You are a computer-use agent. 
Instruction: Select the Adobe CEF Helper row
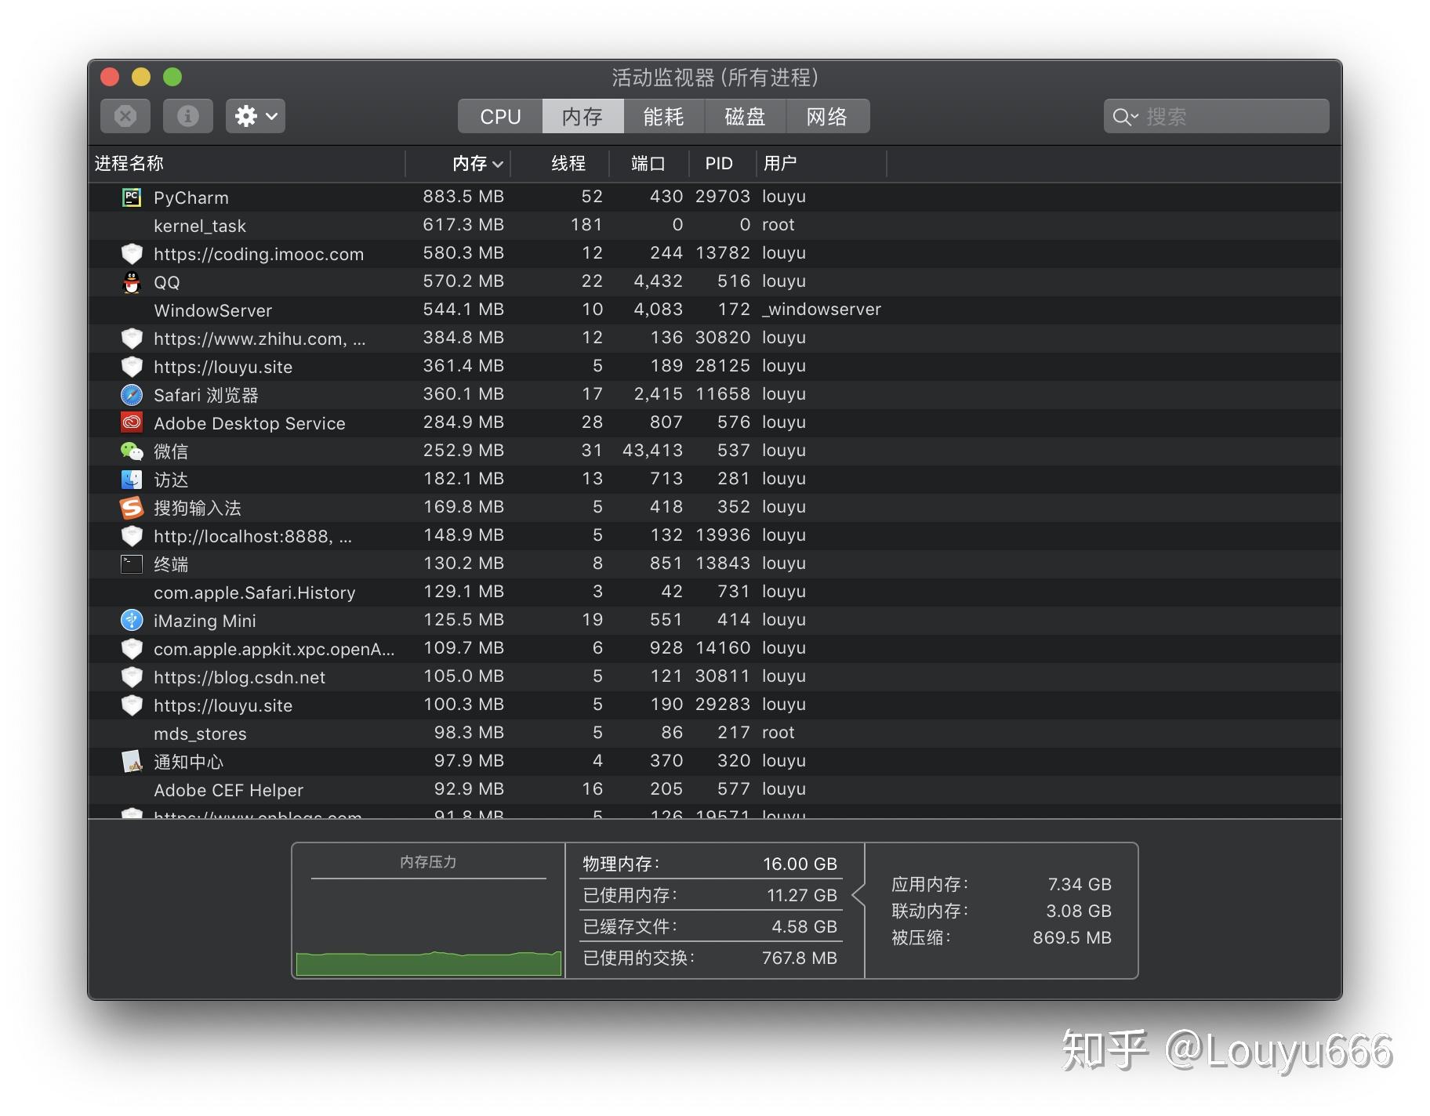[x=715, y=790]
